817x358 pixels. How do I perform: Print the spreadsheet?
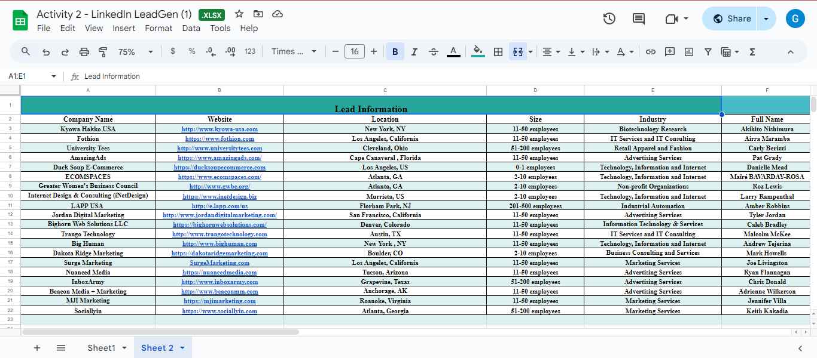(x=84, y=52)
